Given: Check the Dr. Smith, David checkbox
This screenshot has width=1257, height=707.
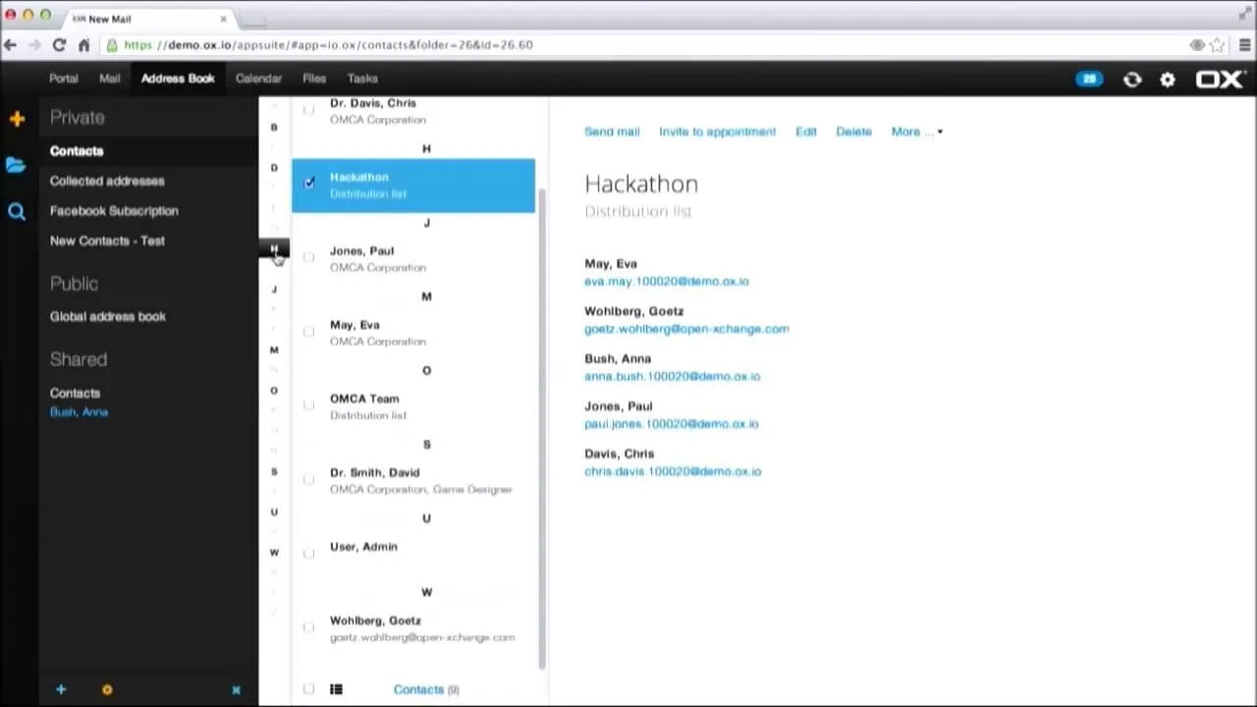Looking at the screenshot, I should pyautogui.click(x=309, y=479).
